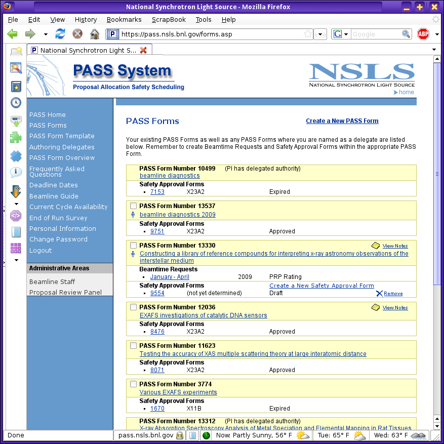Image resolution: width=444 pixels, height=444 pixels.
Task: Go back with the green Back arrow
Action: pos(12,34)
